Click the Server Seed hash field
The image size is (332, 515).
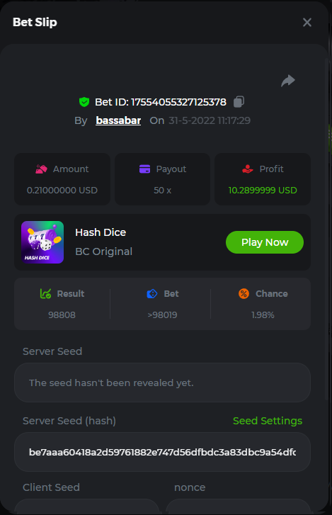(162, 452)
